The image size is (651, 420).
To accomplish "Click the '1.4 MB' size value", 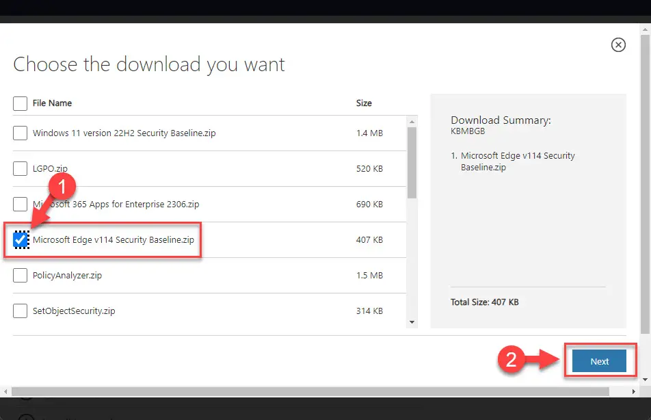I will pos(369,133).
